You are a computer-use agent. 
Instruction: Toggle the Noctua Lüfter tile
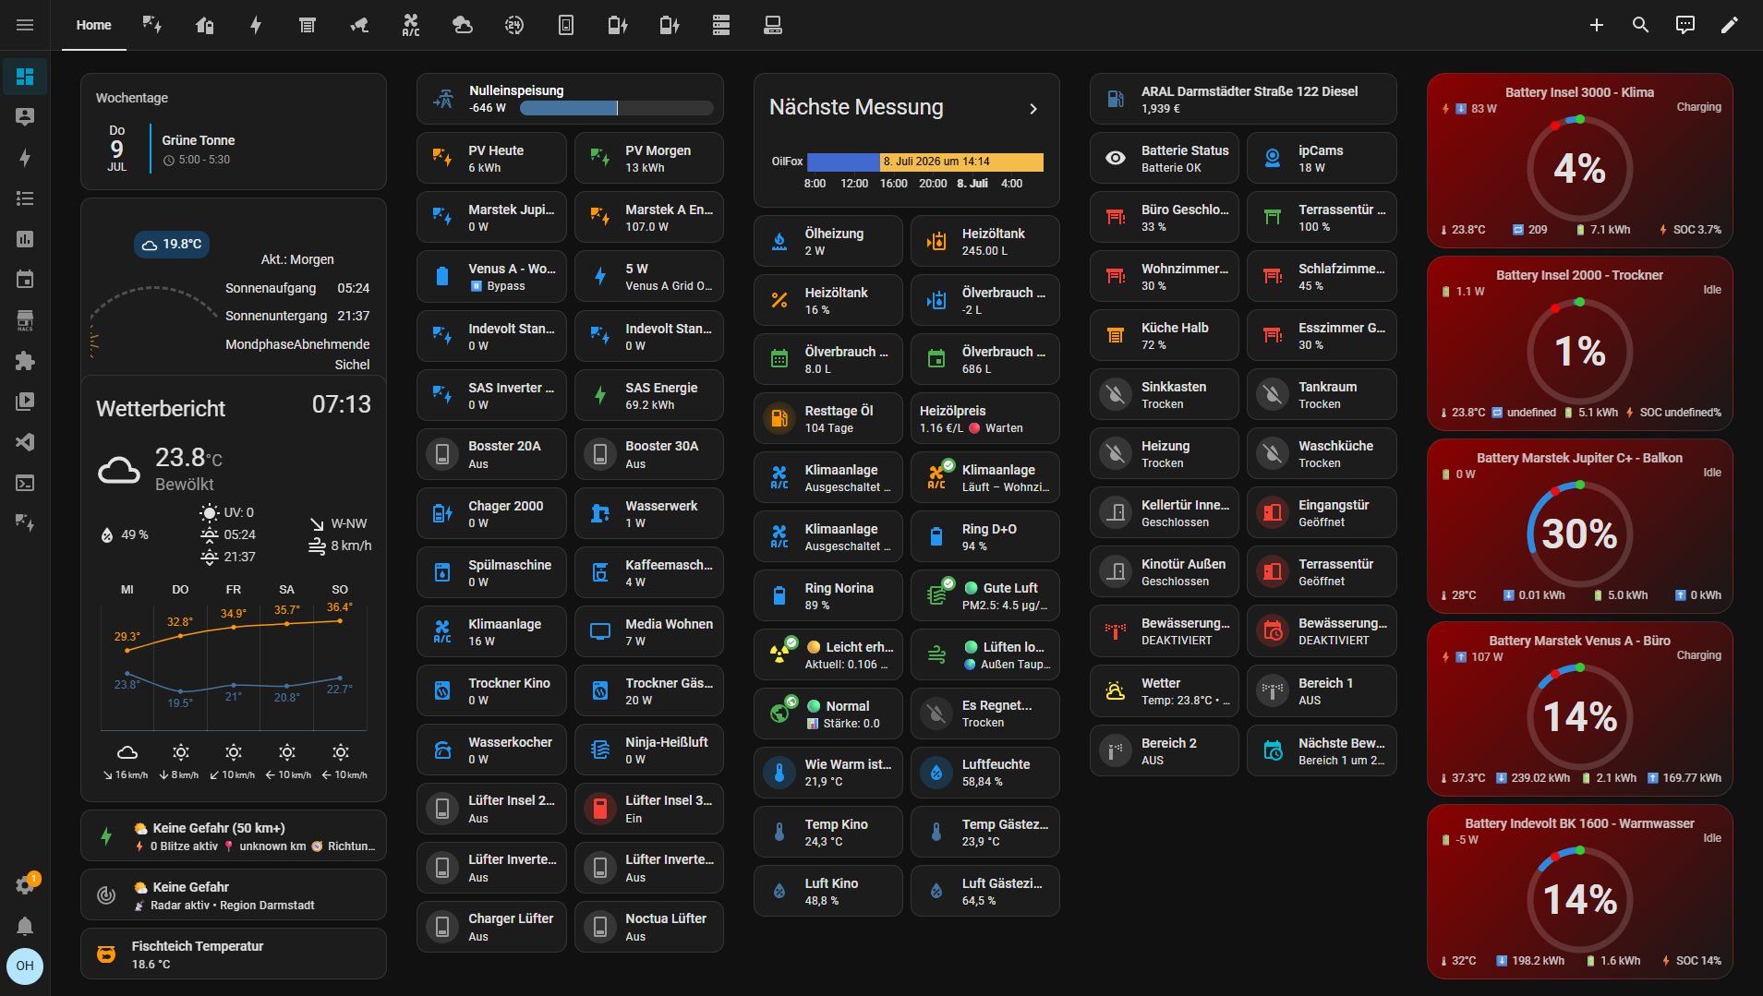pos(648,927)
